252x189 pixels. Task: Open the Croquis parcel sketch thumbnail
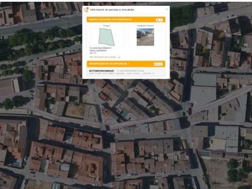[x=106, y=37]
